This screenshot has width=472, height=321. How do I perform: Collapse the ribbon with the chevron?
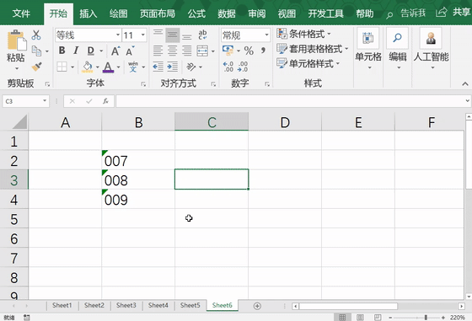point(465,83)
